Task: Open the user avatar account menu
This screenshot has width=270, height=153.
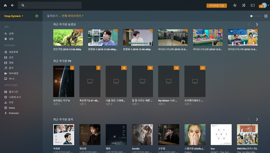Action: tap(265, 5)
